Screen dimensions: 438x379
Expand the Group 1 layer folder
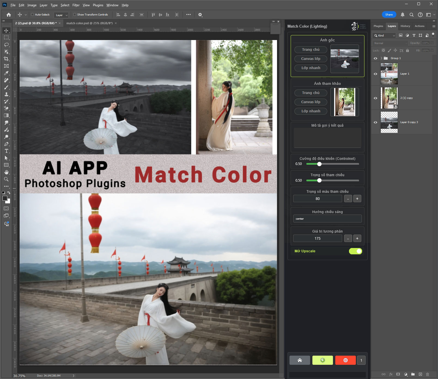(x=381, y=58)
